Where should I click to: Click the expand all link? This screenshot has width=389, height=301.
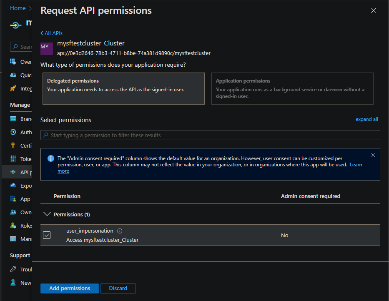[x=366, y=119]
